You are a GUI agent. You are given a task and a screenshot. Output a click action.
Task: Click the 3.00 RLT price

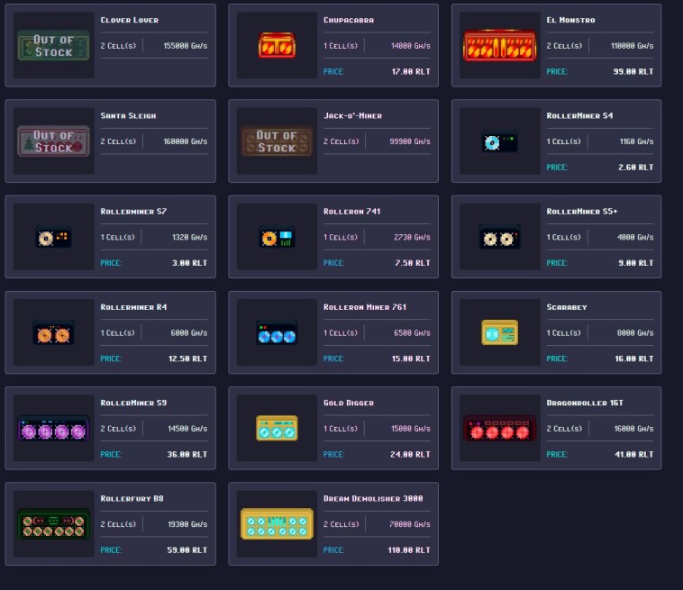click(189, 263)
